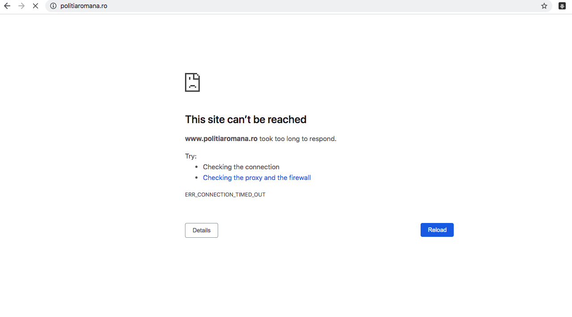
Task: Select the ERR_CONNECTION_TIMED_OUT error code text
Action: [225, 195]
